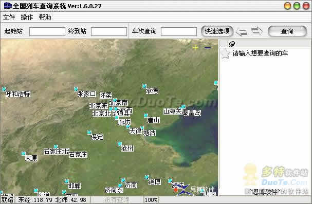Image resolution: width=312 pixels, height=204 pixels.
Task: Select the 唐山 station marker on map
Action: pyautogui.click(x=146, y=115)
